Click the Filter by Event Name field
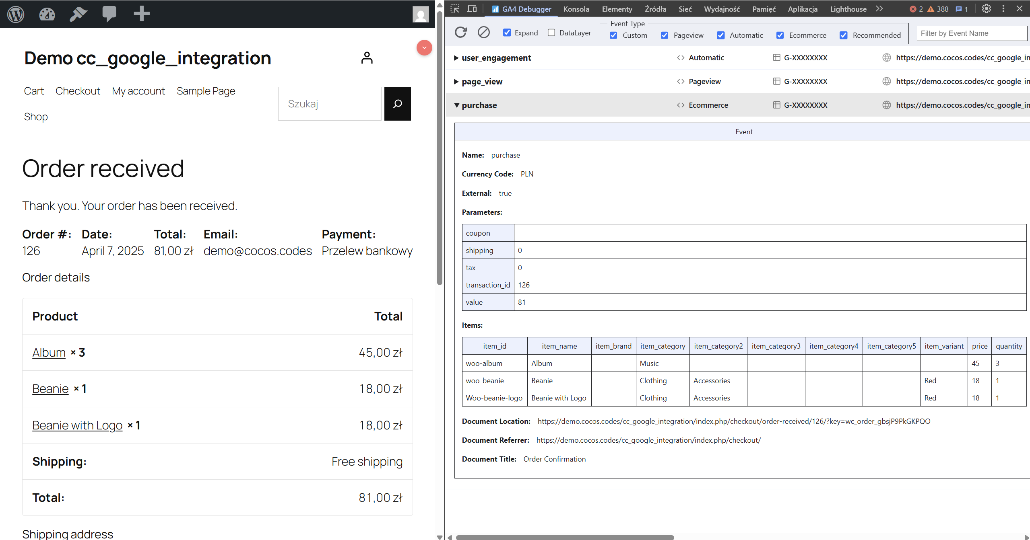 point(972,33)
